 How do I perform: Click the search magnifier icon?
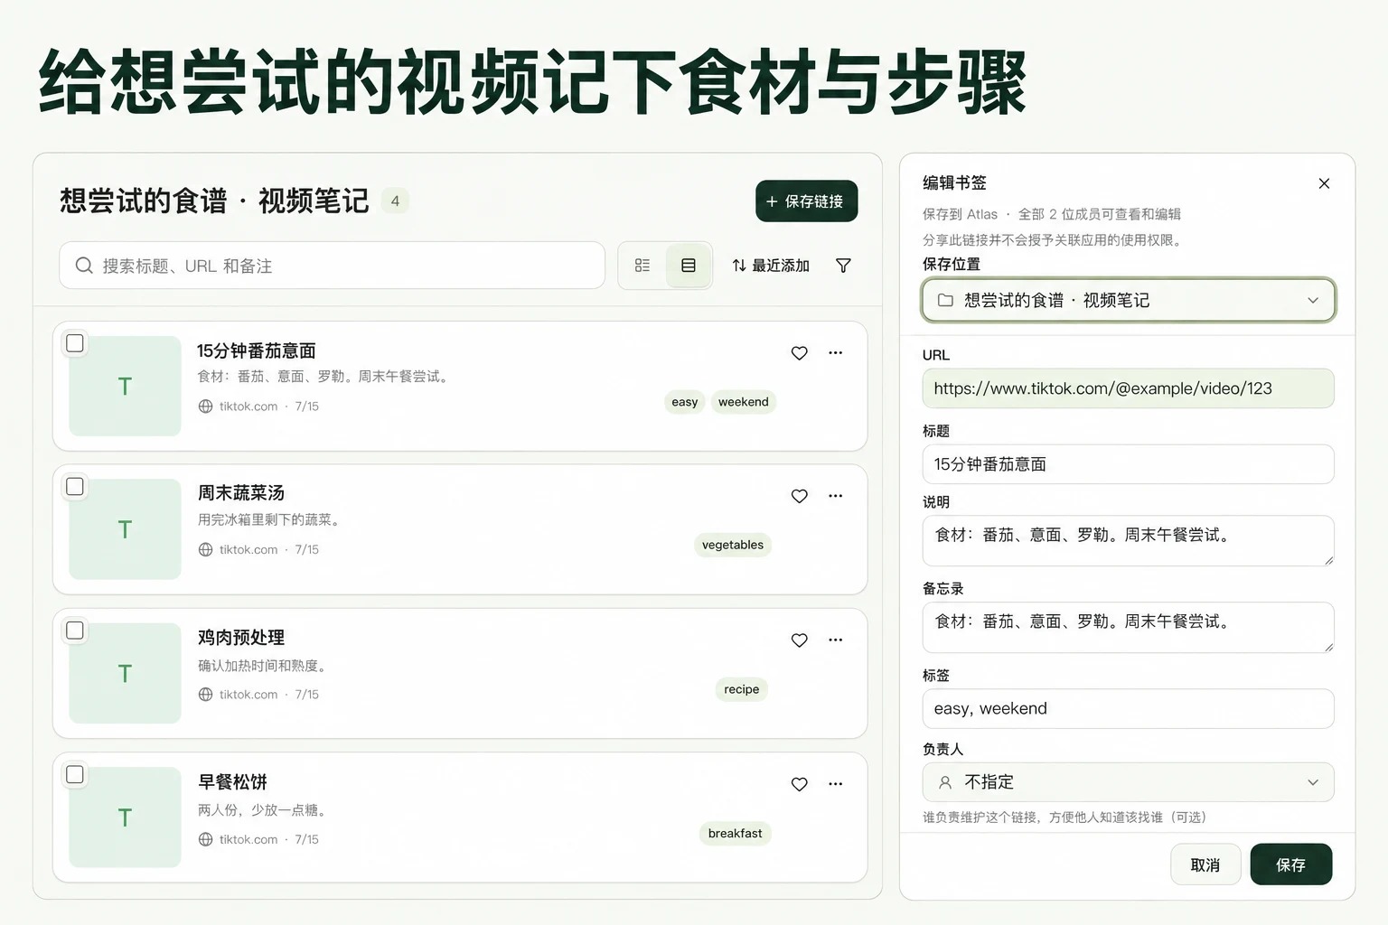point(84,266)
